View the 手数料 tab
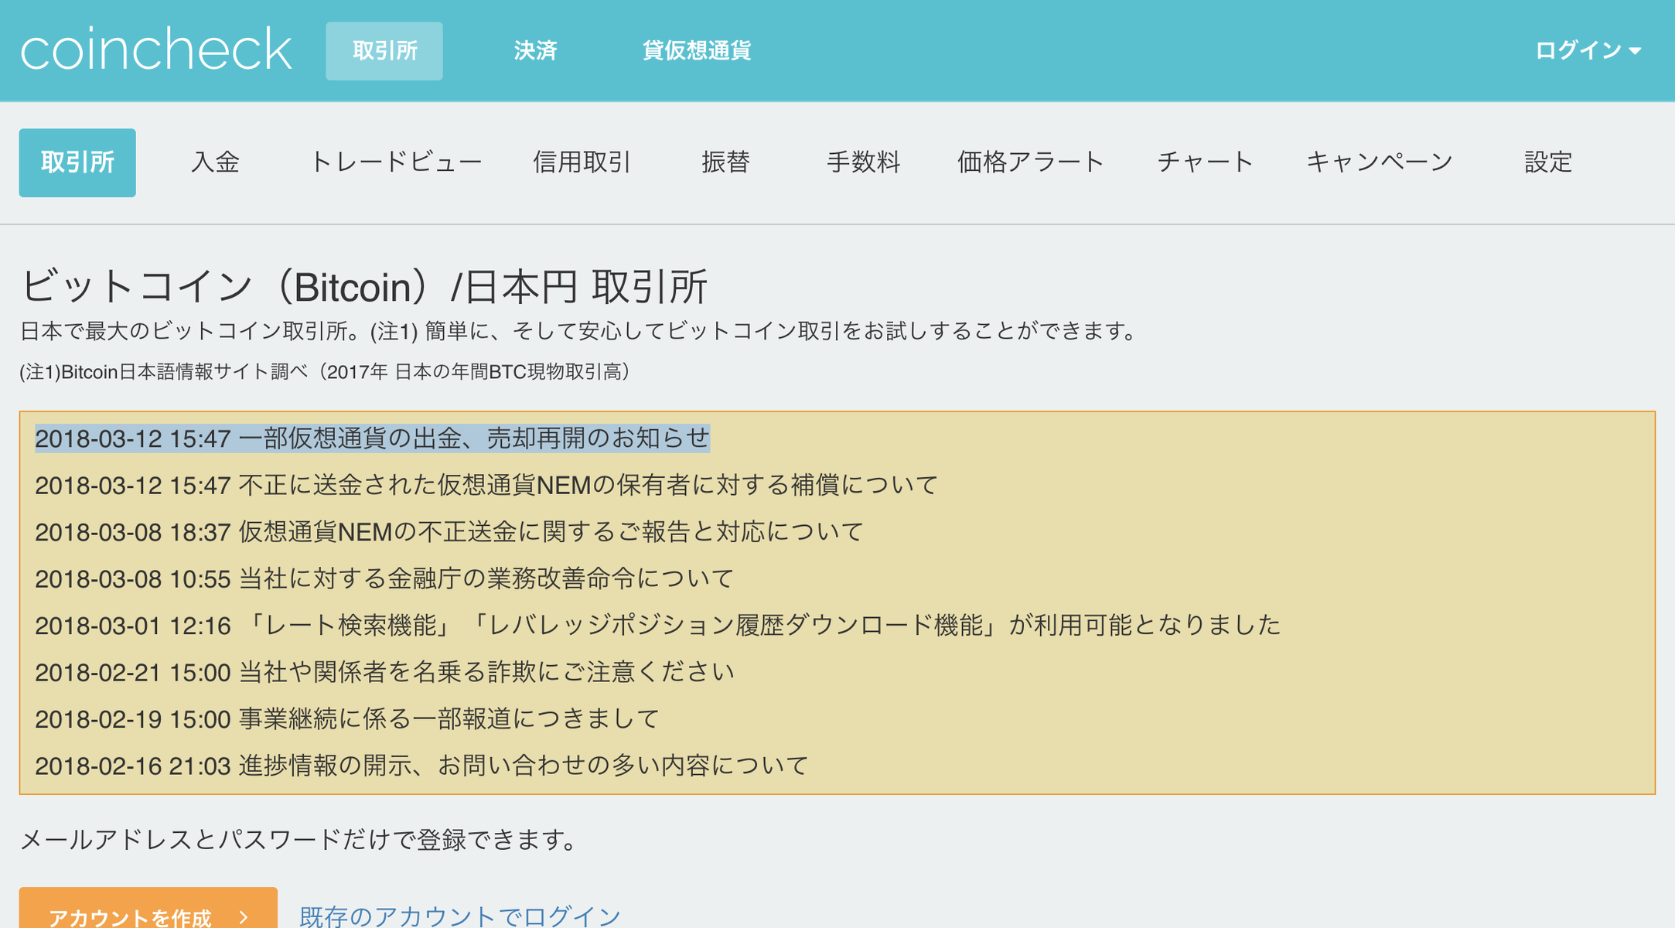 click(x=863, y=162)
